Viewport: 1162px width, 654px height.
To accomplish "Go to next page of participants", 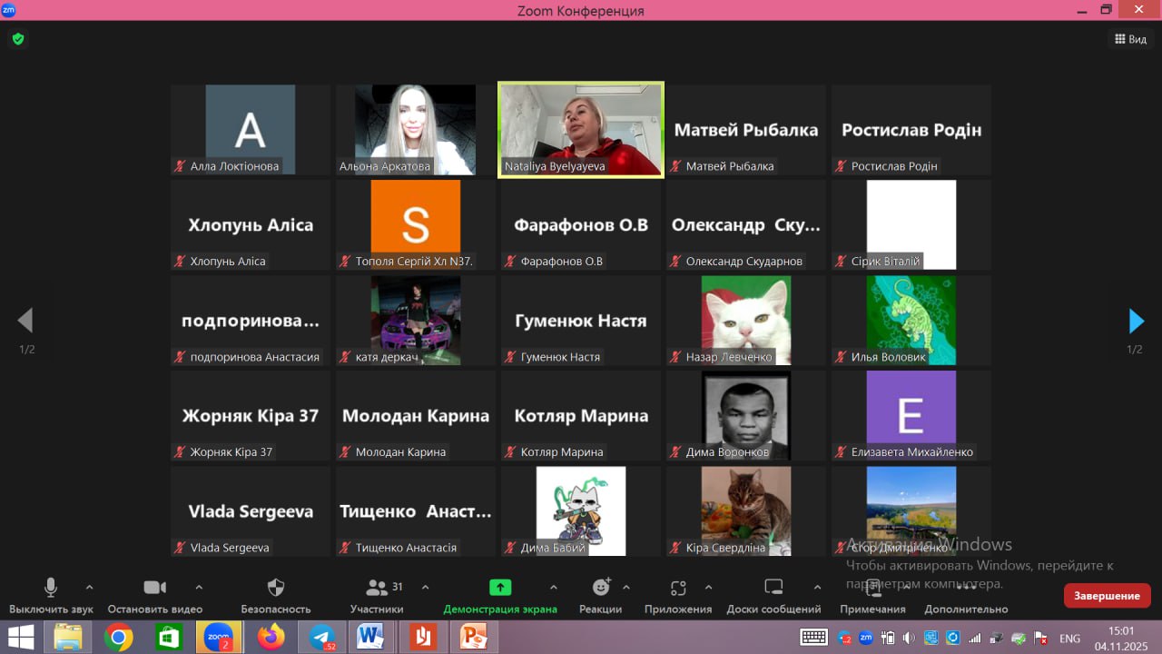I will coord(1136,321).
